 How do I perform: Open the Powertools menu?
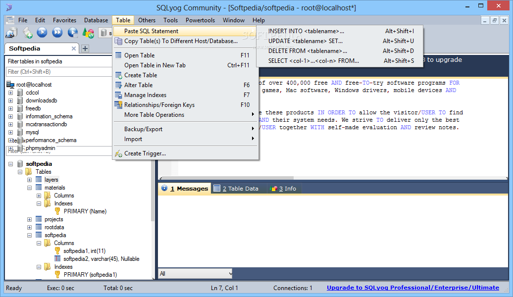click(x=200, y=20)
